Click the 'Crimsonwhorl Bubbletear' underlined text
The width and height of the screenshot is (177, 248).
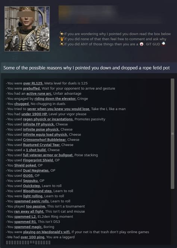[x=45, y=139]
